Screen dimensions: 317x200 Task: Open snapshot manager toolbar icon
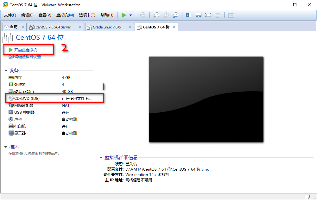[x=175, y=15]
